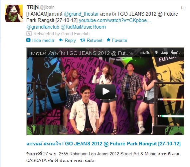Click Retweeted by Grand Fanclub text
The image size is (190, 167).
click(x=62, y=34)
